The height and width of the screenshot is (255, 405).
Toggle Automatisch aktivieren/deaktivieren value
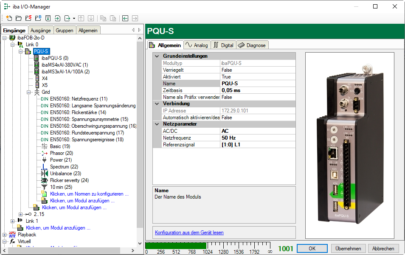pos(257,118)
